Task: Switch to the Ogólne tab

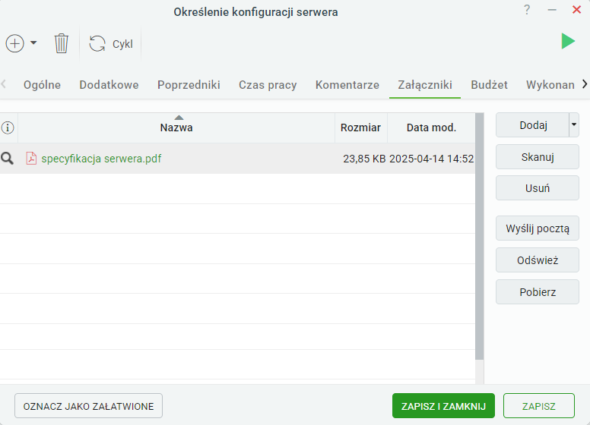Action: click(x=42, y=85)
